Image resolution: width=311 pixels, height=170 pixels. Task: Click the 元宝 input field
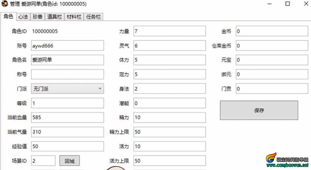point(272,60)
